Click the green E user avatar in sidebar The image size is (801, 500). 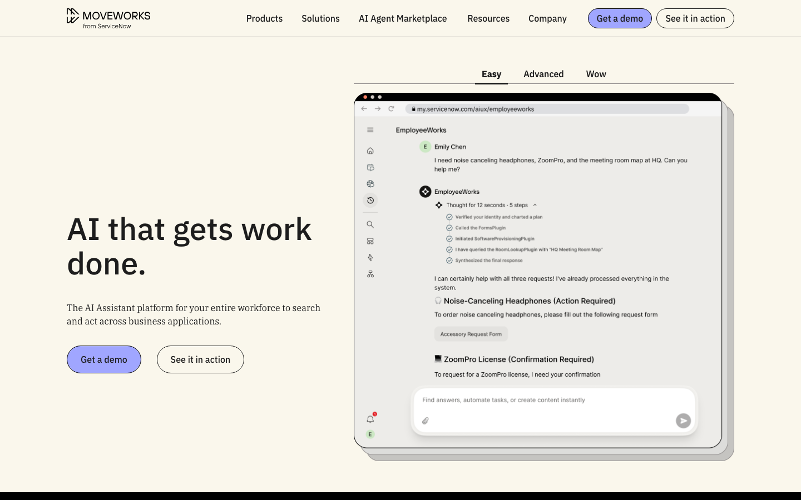click(x=370, y=434)
